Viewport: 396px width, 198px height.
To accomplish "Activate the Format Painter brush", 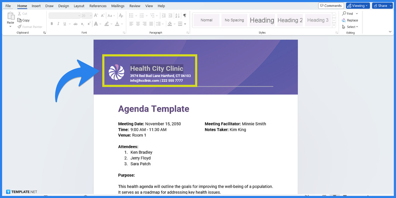I will tap(30, 27).
